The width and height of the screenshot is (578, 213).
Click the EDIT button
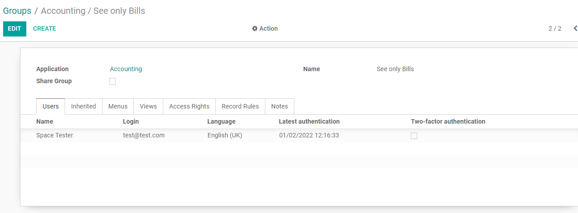[x=15, y=28]
